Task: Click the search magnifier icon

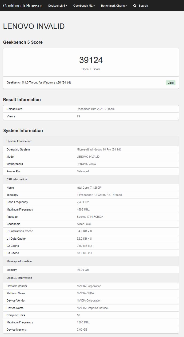Action: (x=135, y=6)
